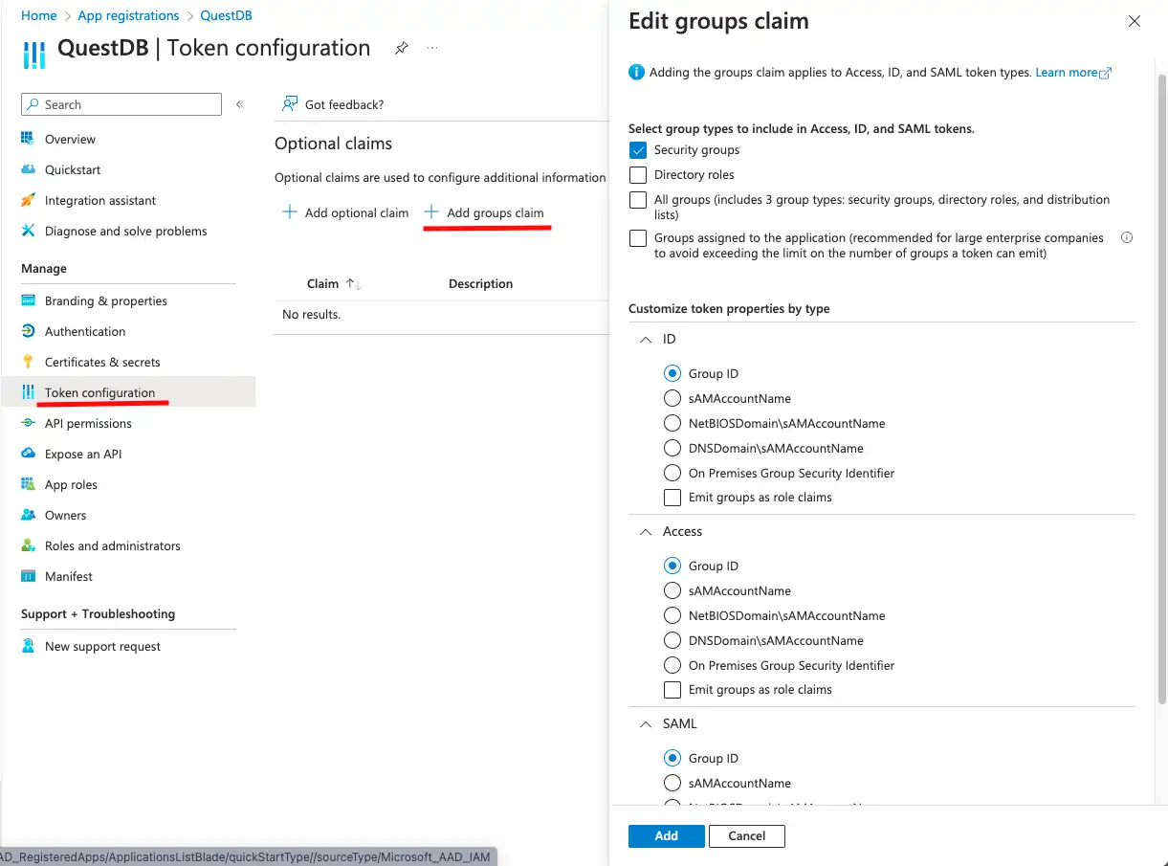Open the Learn more link

tap(1067, 72)
